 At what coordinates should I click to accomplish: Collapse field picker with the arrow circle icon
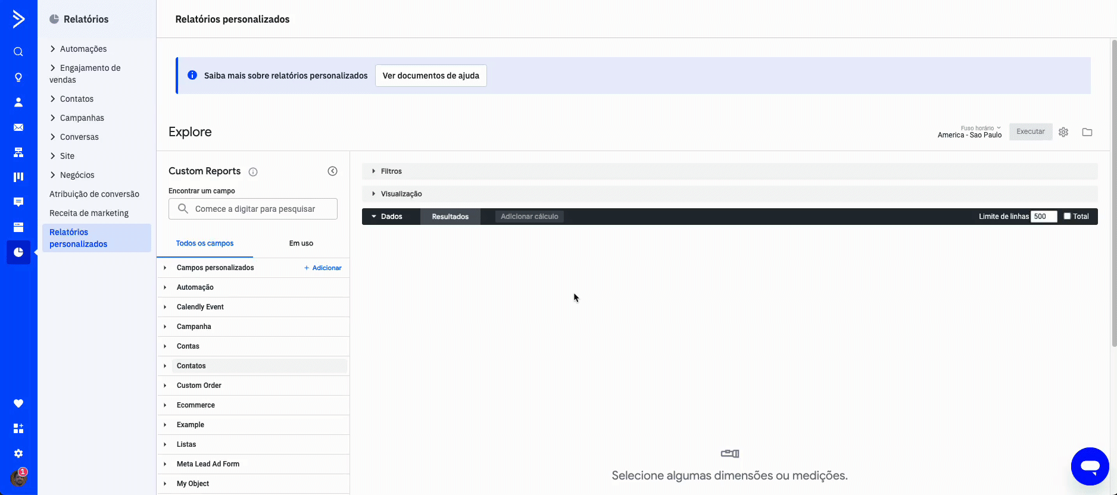[332, 171]
